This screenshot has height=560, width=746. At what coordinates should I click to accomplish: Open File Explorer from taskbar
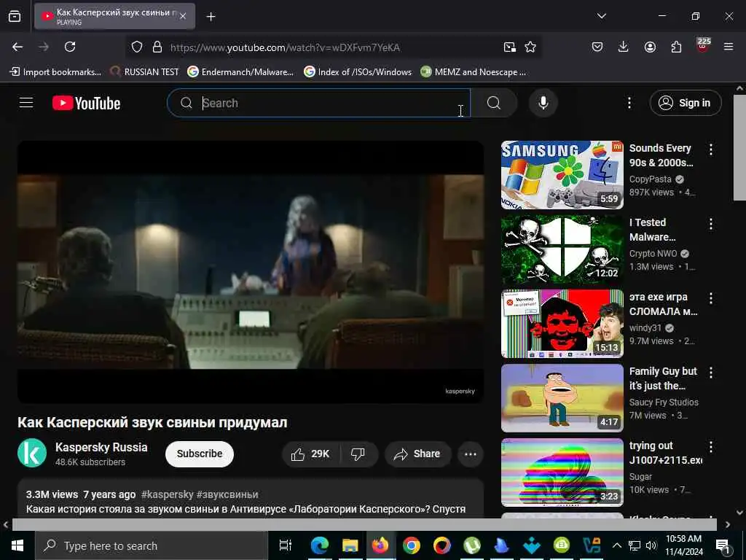pos(350,545)
